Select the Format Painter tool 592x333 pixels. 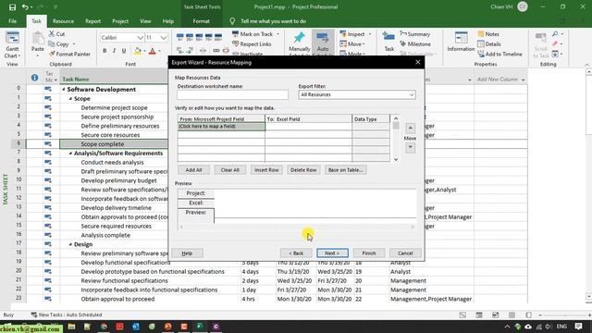click(70, 54)
